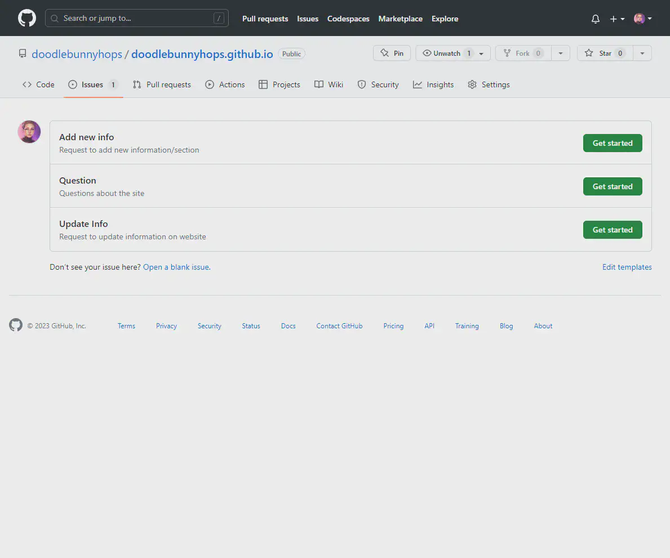Open the profile avatar menu
The height and width of the screenshot is (558, 670).
(x=642, y=19)
